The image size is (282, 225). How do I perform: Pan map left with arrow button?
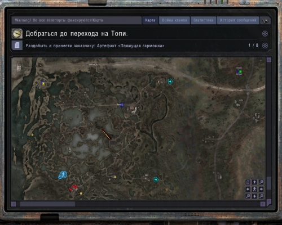coord(248,189)
